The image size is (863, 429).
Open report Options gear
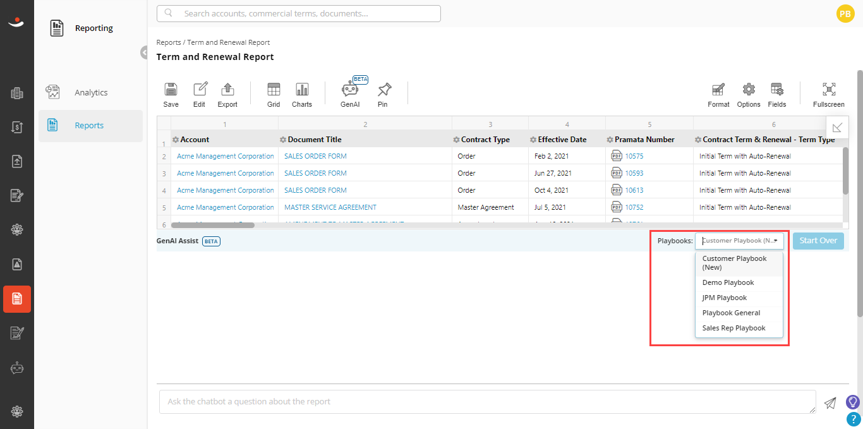[x=749, y=89]
